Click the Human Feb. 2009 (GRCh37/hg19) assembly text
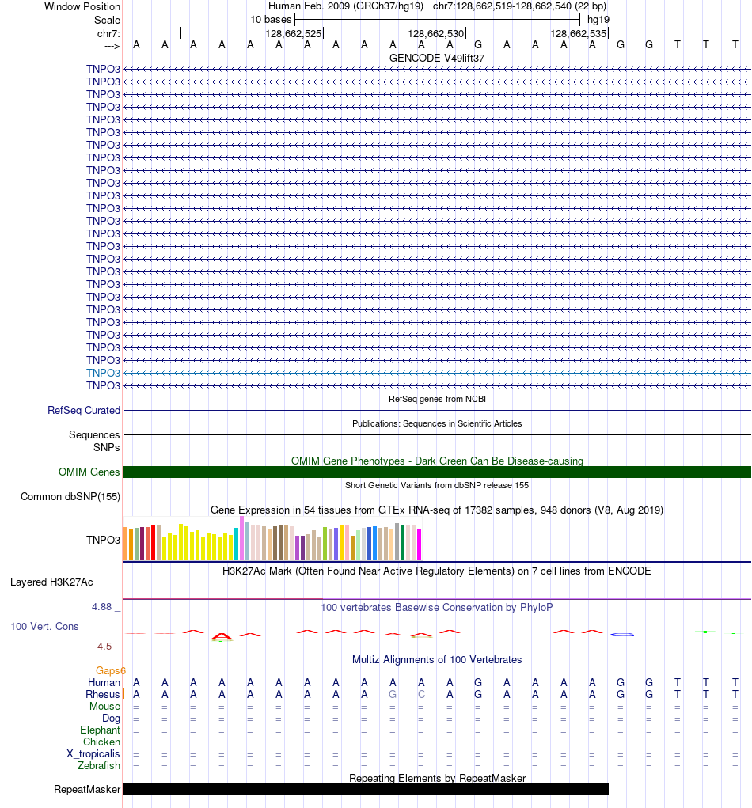The image size is (752, 808). 345,6
